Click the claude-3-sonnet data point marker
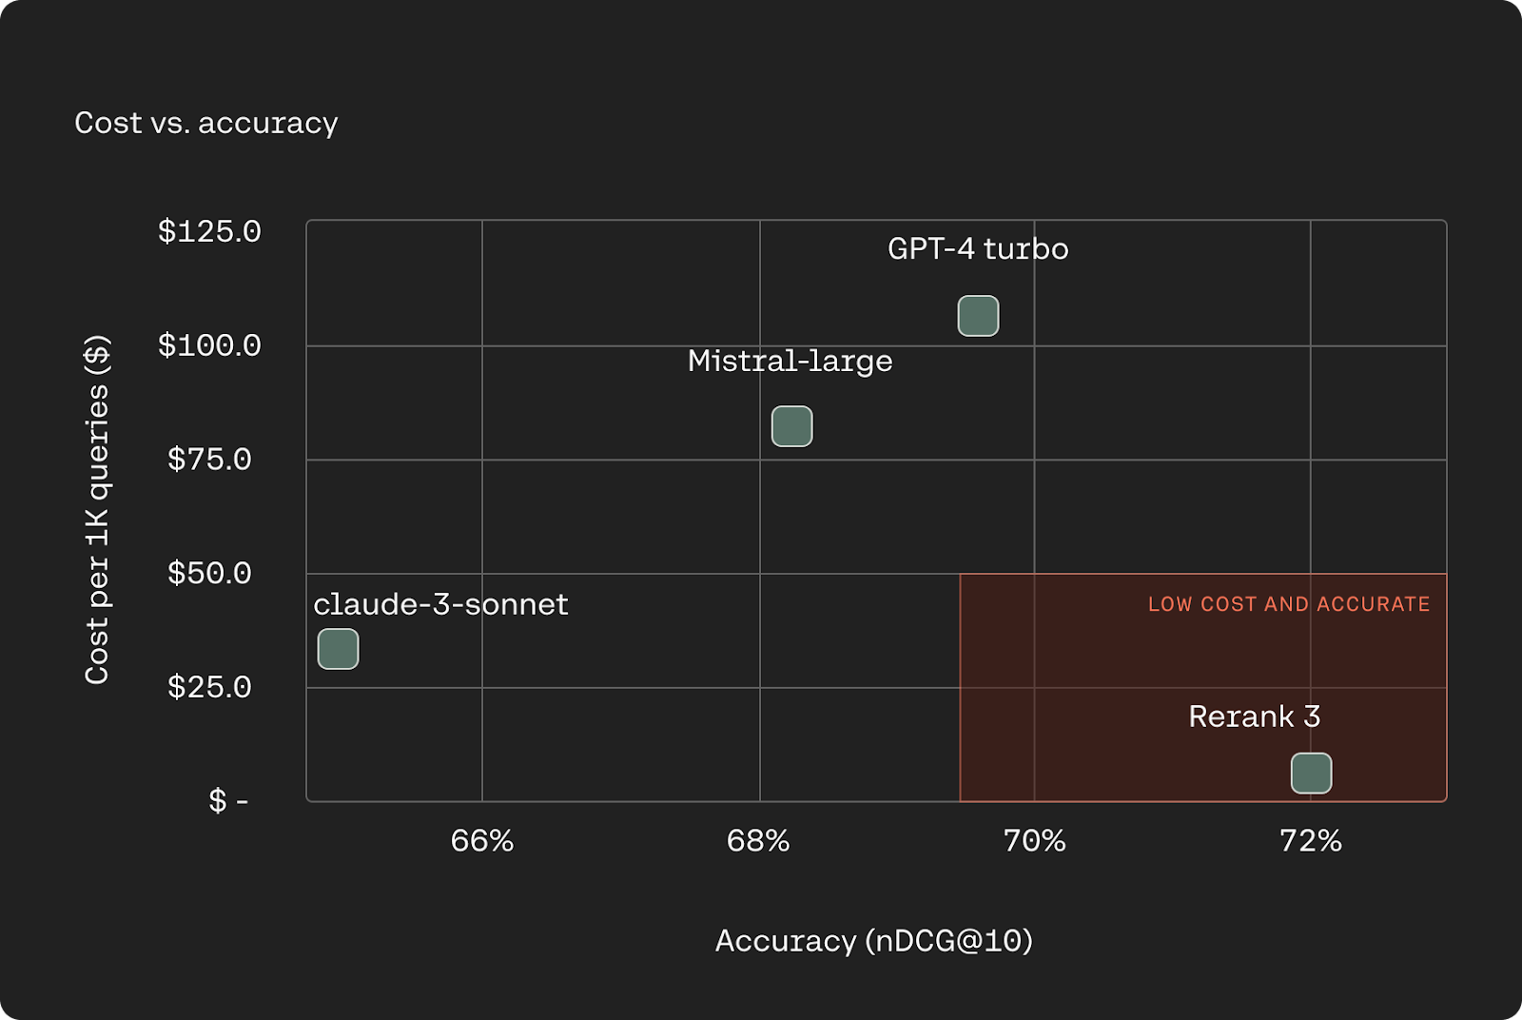 point(338,649)
